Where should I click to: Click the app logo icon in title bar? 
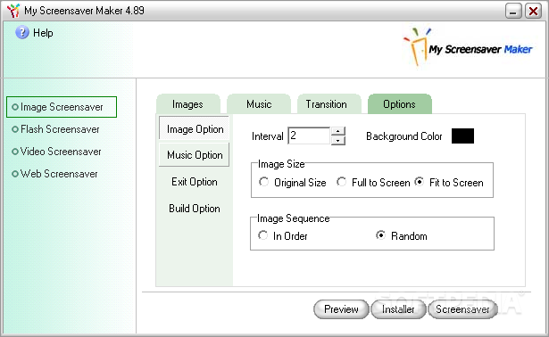tap(13, 11)
